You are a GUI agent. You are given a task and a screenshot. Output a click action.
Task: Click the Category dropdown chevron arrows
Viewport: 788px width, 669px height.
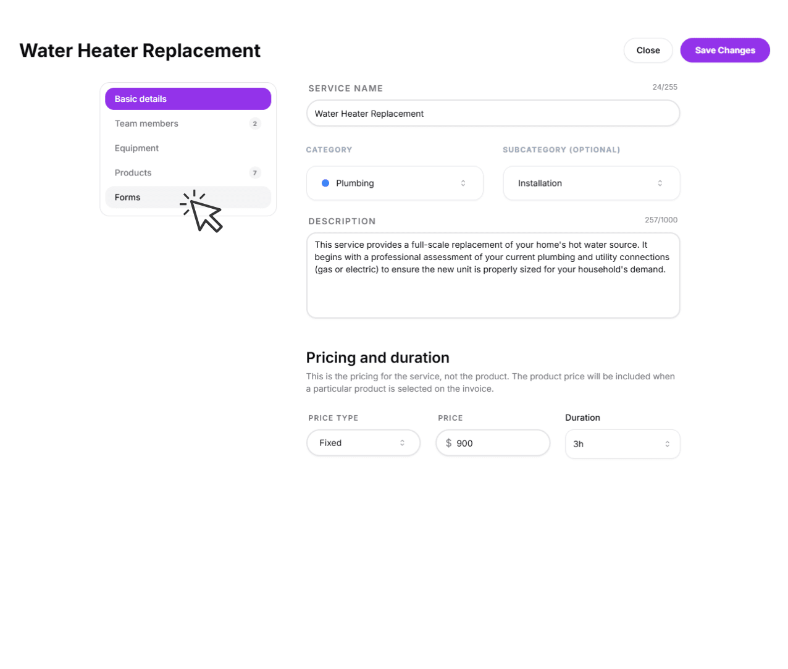463,183
